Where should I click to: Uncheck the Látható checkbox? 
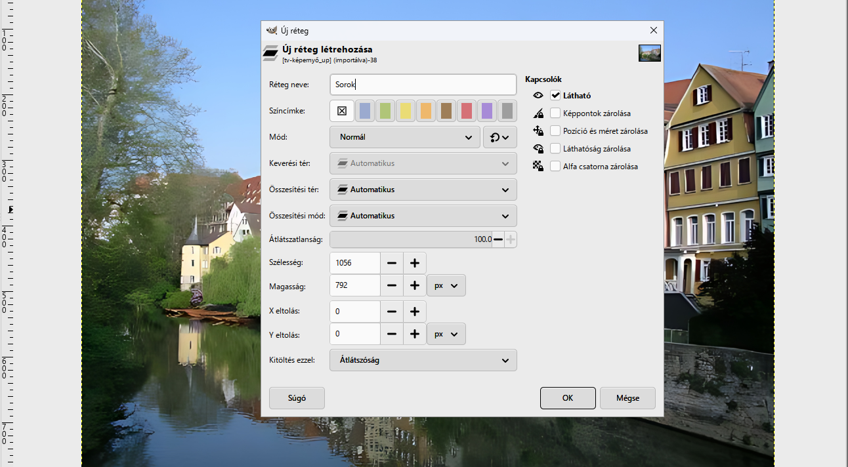coord(555,95)
